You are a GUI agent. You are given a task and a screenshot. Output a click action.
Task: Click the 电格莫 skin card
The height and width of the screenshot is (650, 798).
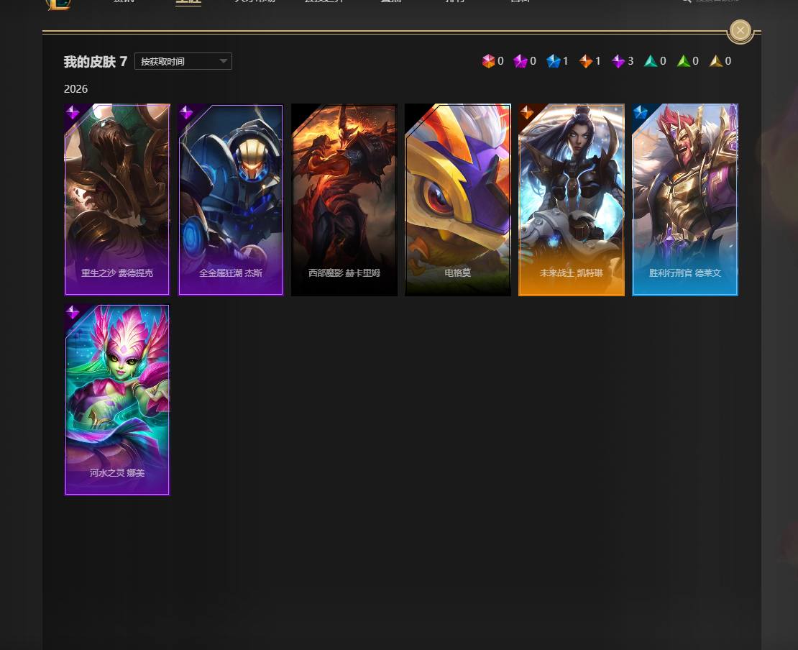click(x=458, y=199)
